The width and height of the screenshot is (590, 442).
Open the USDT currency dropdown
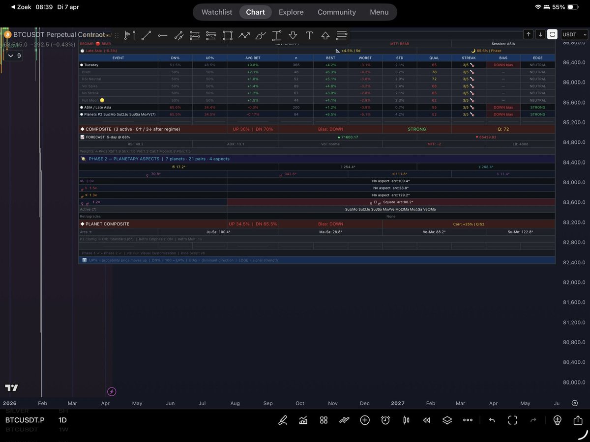574,34
